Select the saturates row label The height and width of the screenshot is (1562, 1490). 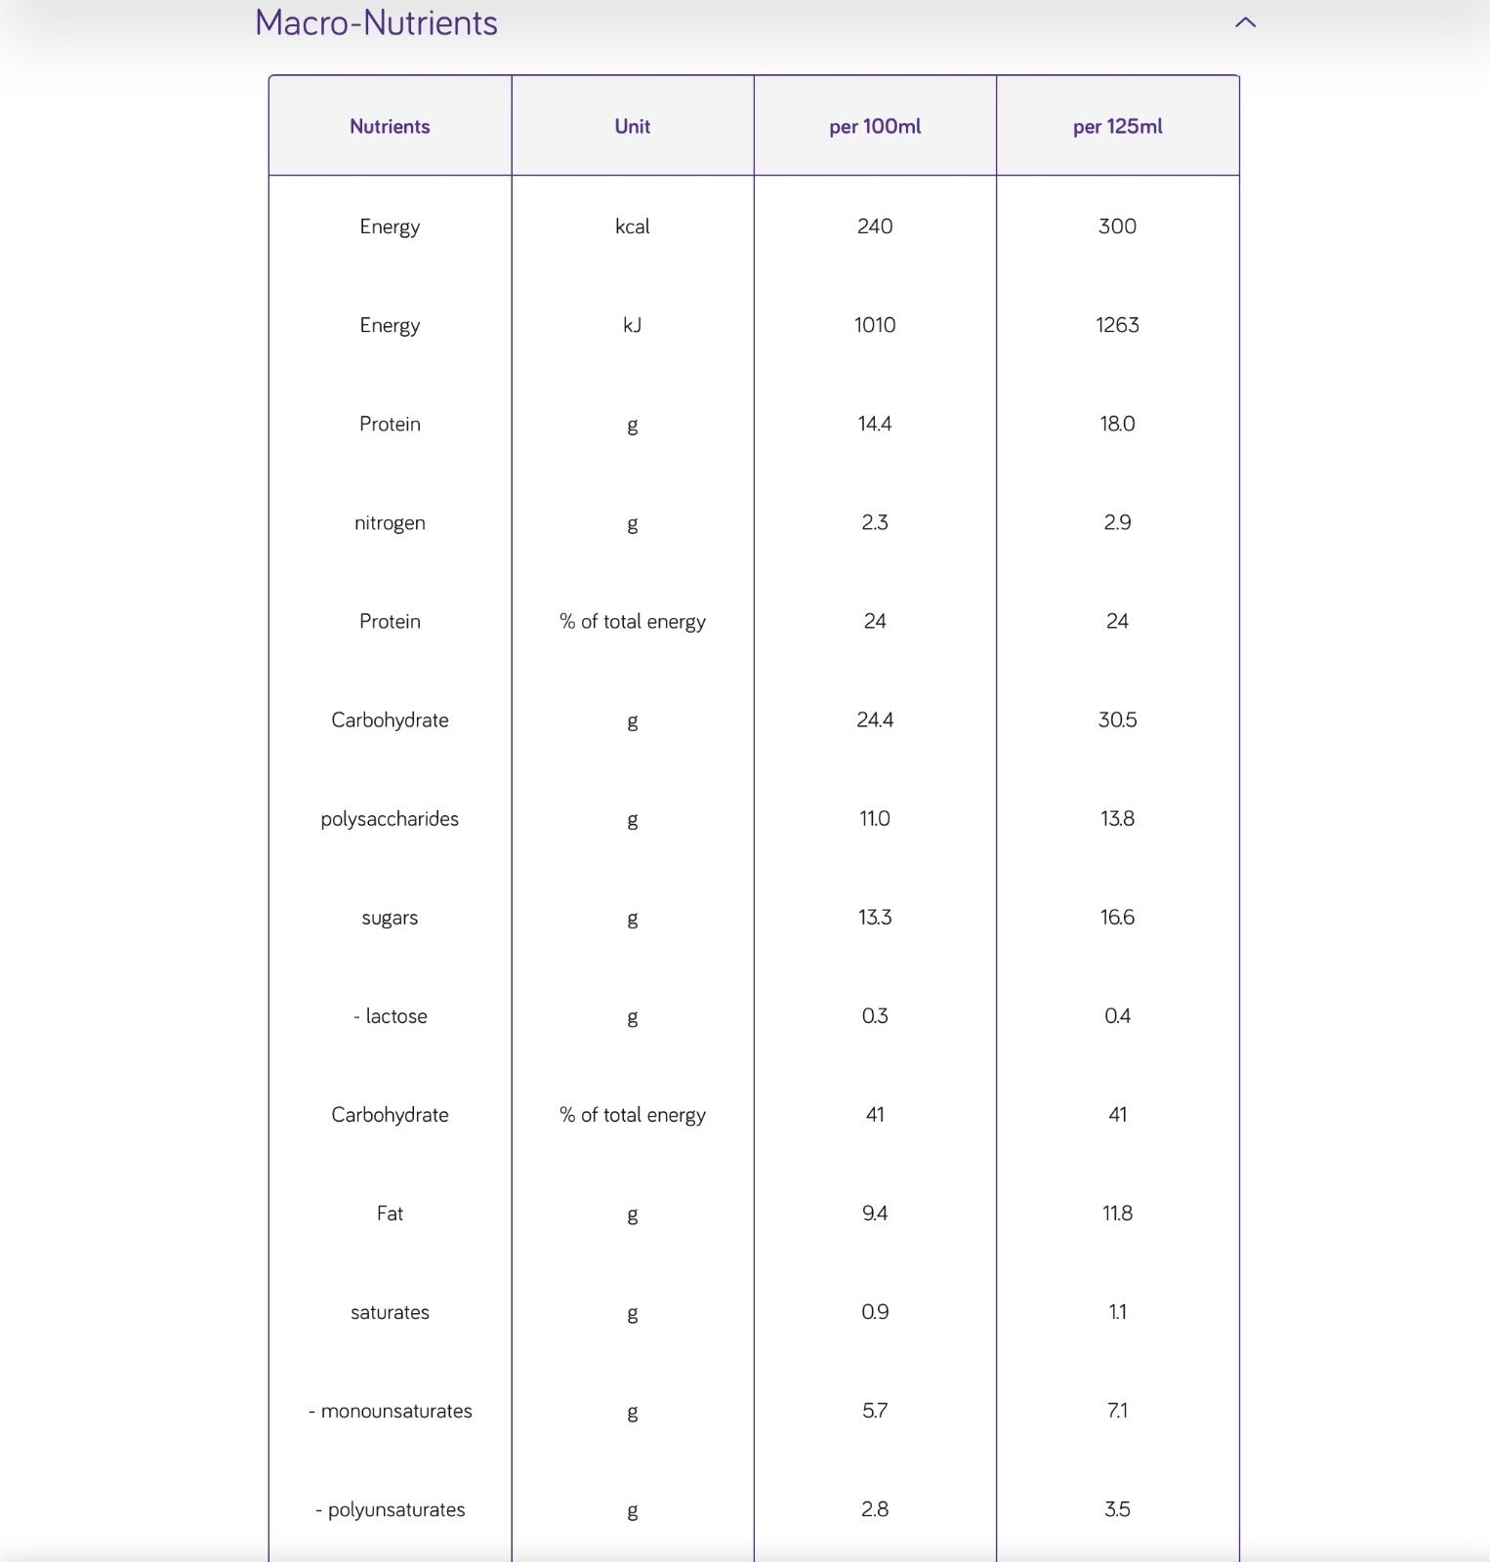390,1313
